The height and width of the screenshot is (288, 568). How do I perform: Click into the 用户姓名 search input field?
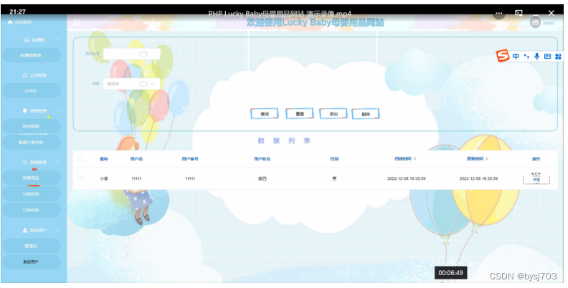131,54
